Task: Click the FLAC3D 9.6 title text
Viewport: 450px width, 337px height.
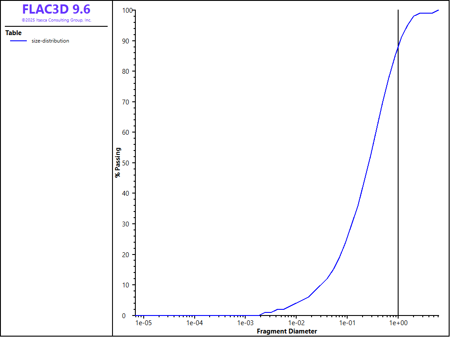Action: pyautogui.click(x=56, y=9)
